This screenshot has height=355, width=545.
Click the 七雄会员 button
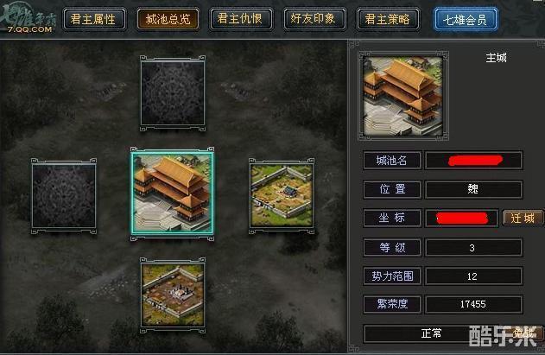[x=466, y=20]
